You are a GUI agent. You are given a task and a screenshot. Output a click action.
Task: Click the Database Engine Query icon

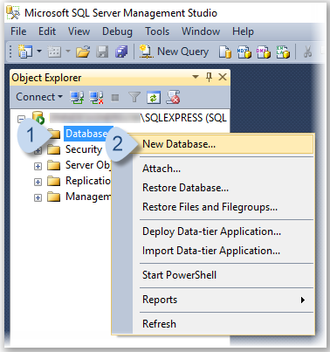pos(225,52)
